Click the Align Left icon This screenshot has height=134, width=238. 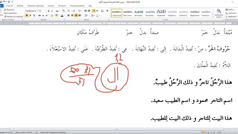click(68, 15)
